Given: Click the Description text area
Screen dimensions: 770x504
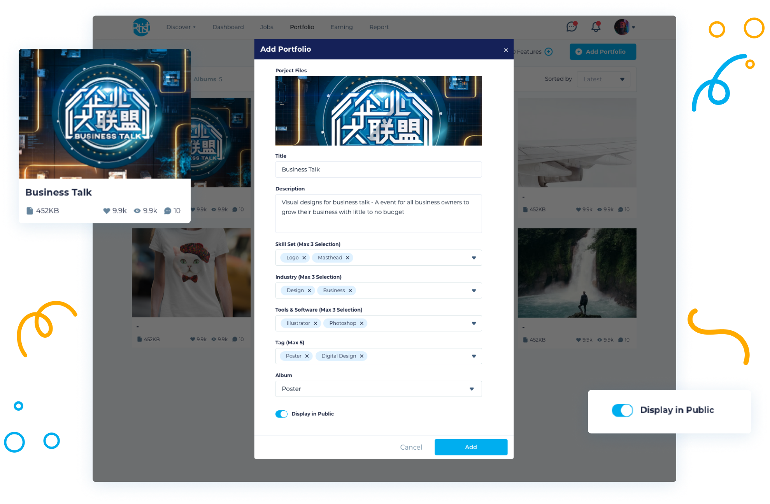Looking at the screenshot, I should pos(378,213).
